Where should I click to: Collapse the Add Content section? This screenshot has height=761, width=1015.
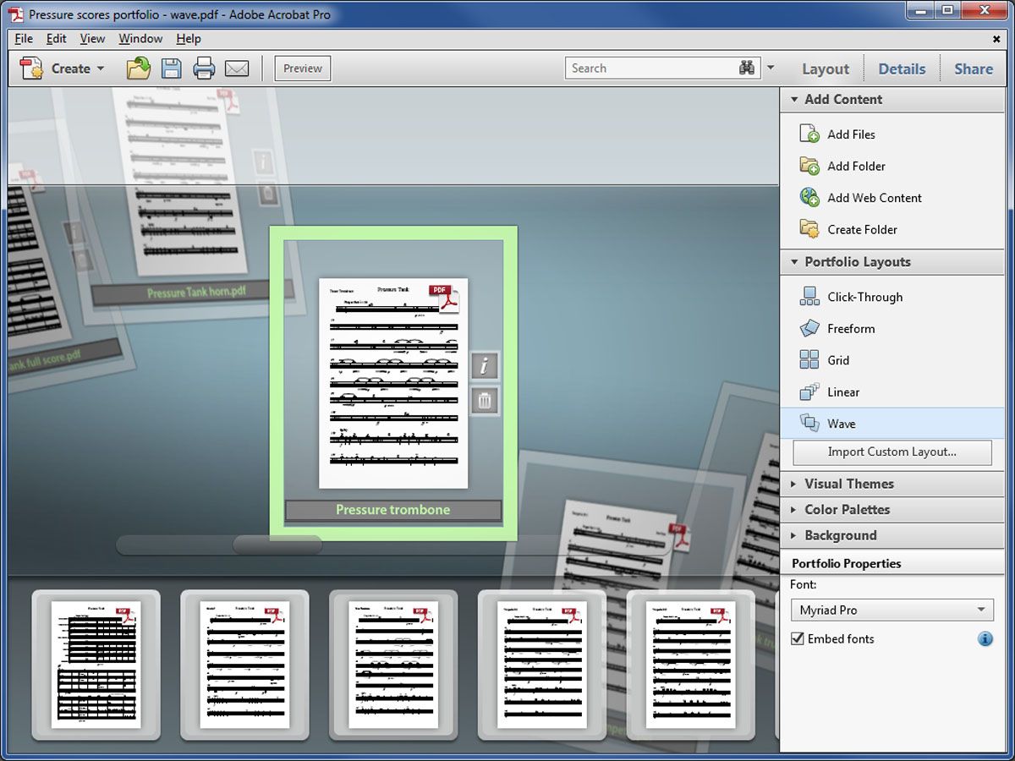[x=794, y=99]
